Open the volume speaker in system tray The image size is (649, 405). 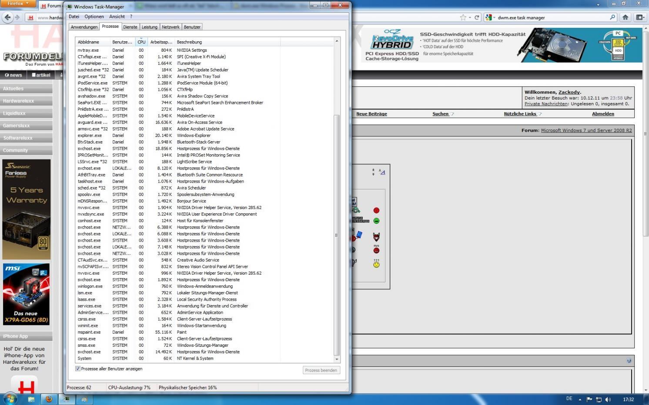coord(608,399)
